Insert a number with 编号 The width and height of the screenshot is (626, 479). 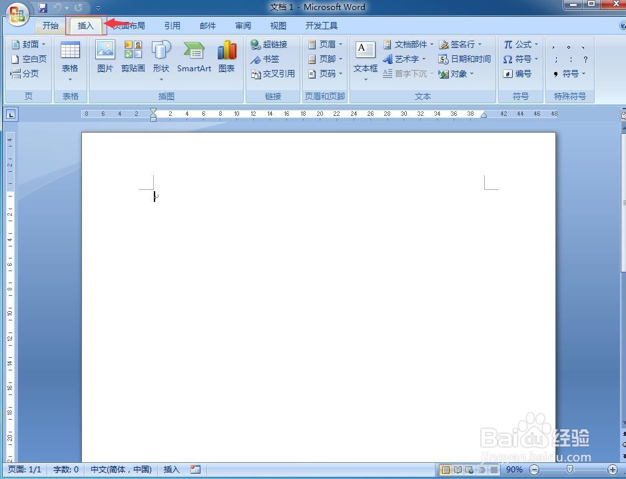517,74
